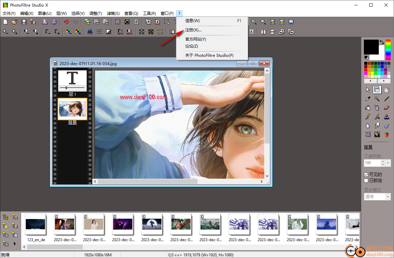Choose 论坛(Z) from the help menu
The height and width of the screenshot is (258, 394).
tap(212, 46)
